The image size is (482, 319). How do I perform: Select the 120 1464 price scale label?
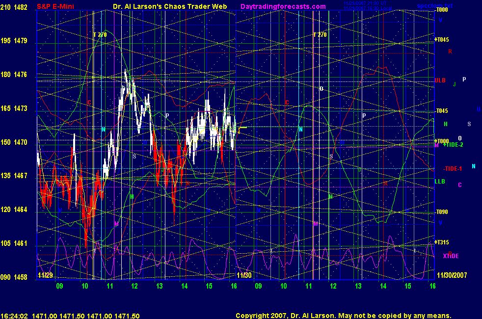14,209
